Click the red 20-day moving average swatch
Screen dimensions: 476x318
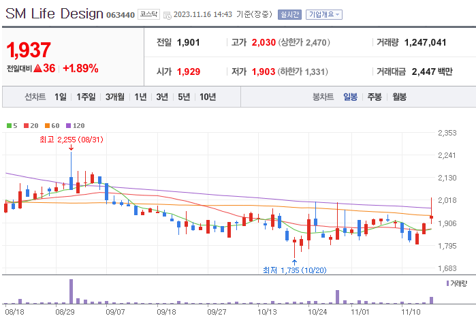(x=26, y=125)
